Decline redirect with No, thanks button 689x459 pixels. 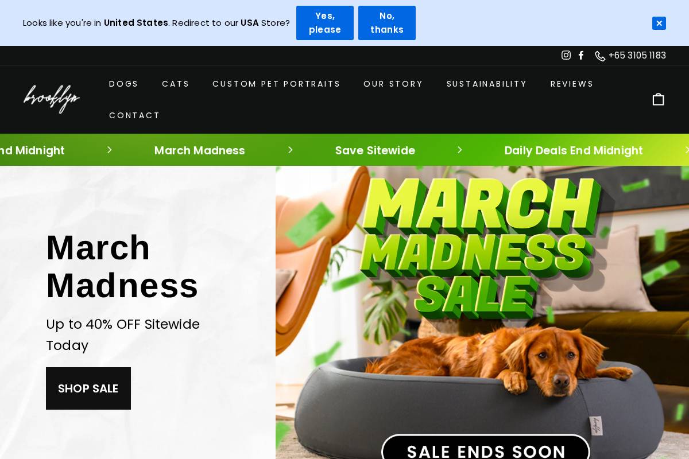tap(387, 23)
